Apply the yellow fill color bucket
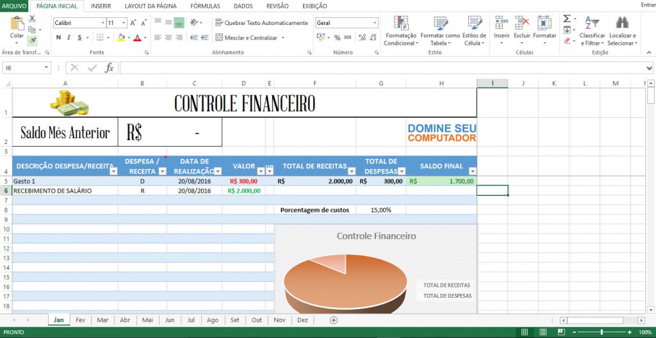Screen dimensions: 656x338 tap(121, 38)
